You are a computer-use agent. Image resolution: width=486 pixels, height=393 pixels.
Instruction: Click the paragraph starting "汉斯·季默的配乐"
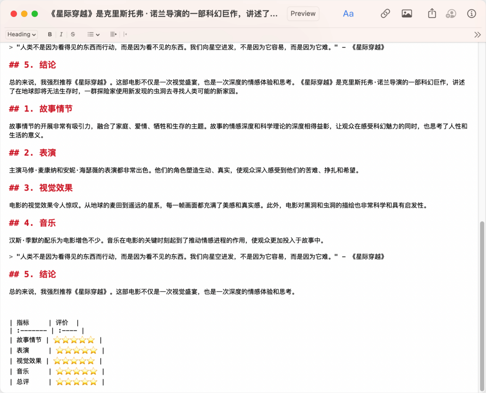[167, 240]
